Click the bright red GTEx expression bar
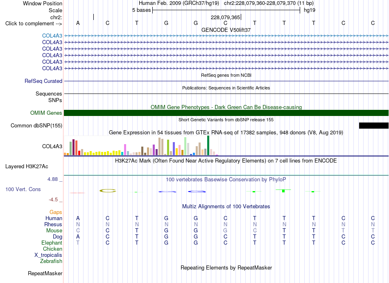This screenshot has width=389, height=283. coord(79,153)
